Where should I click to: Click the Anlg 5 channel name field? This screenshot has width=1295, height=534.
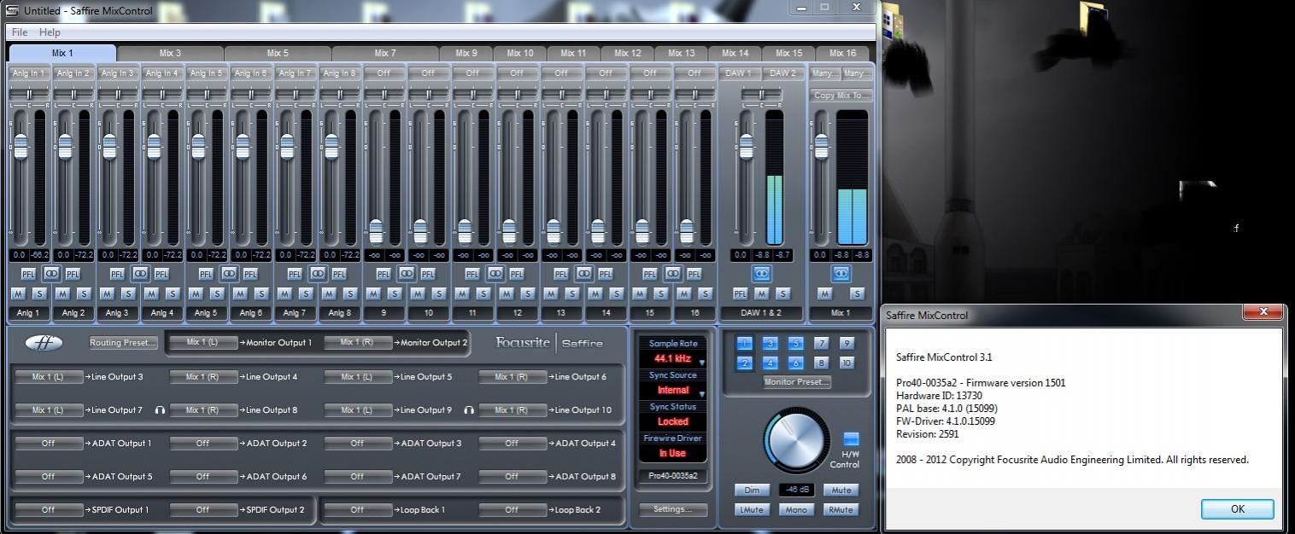click(206, 313)
